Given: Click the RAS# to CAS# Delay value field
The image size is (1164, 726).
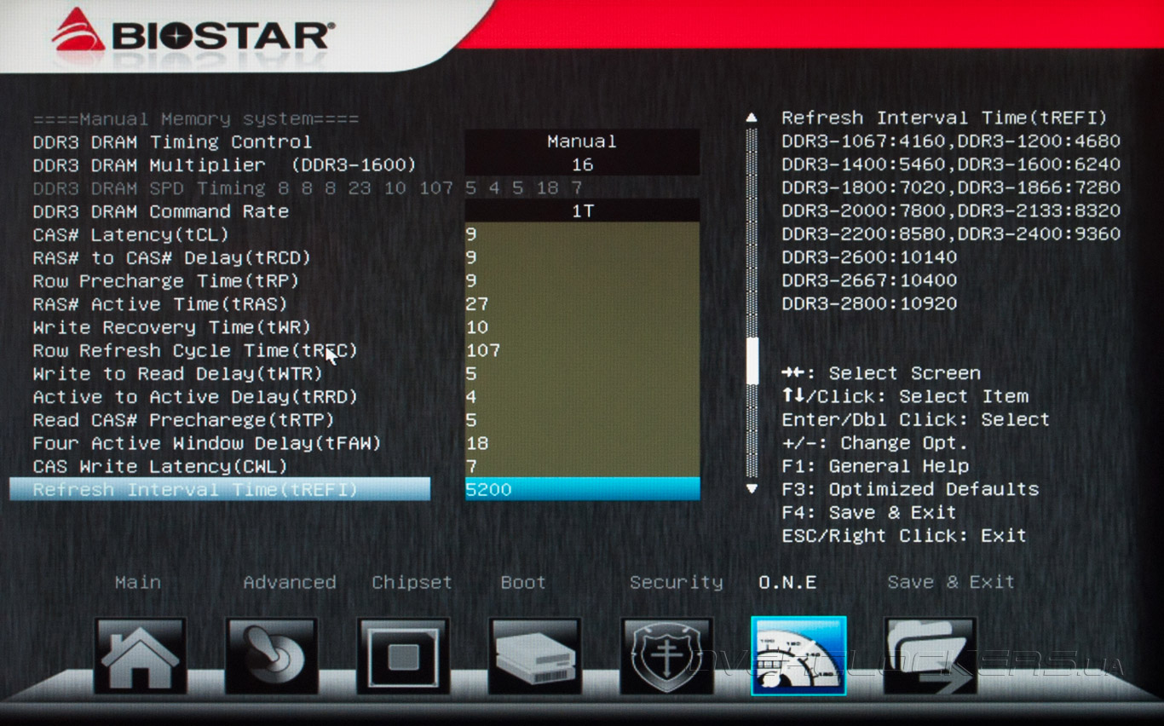Looking at the screenshot, I should (582, 257).
